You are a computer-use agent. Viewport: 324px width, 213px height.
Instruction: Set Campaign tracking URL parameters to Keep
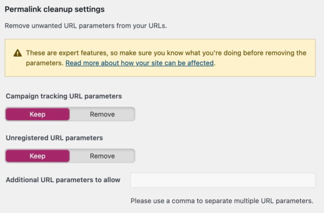(38, 114)
